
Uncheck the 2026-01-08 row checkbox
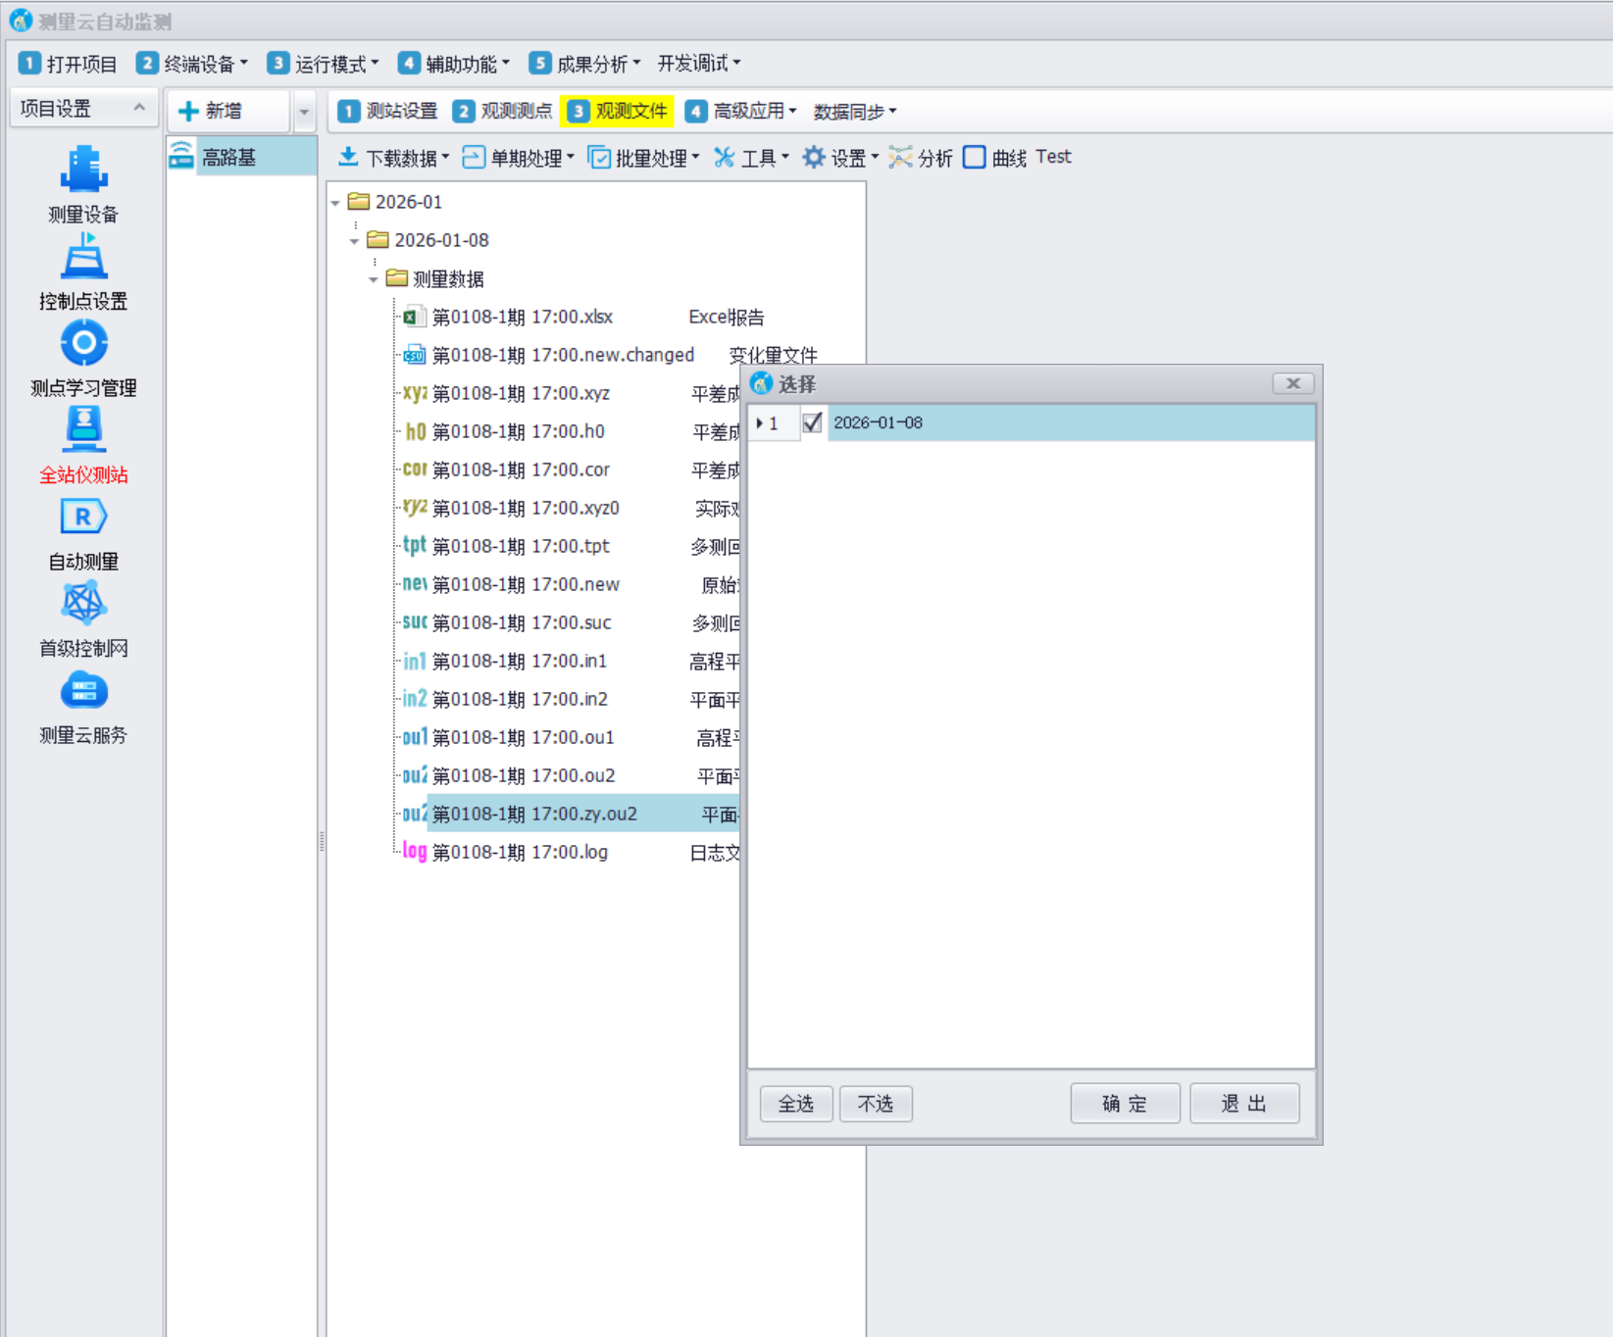pyautogui.click(x=812, y=422)
